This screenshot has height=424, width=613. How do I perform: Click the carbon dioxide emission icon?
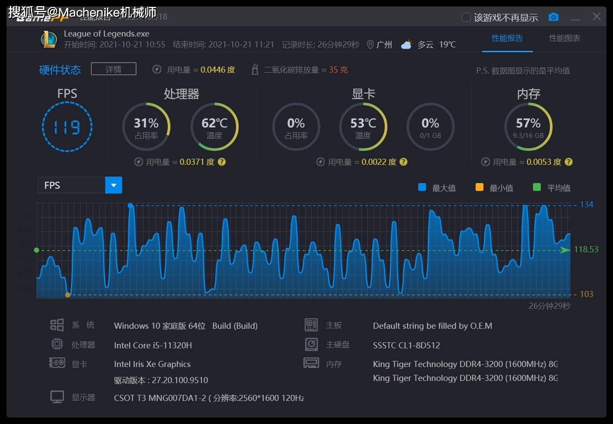255,70
